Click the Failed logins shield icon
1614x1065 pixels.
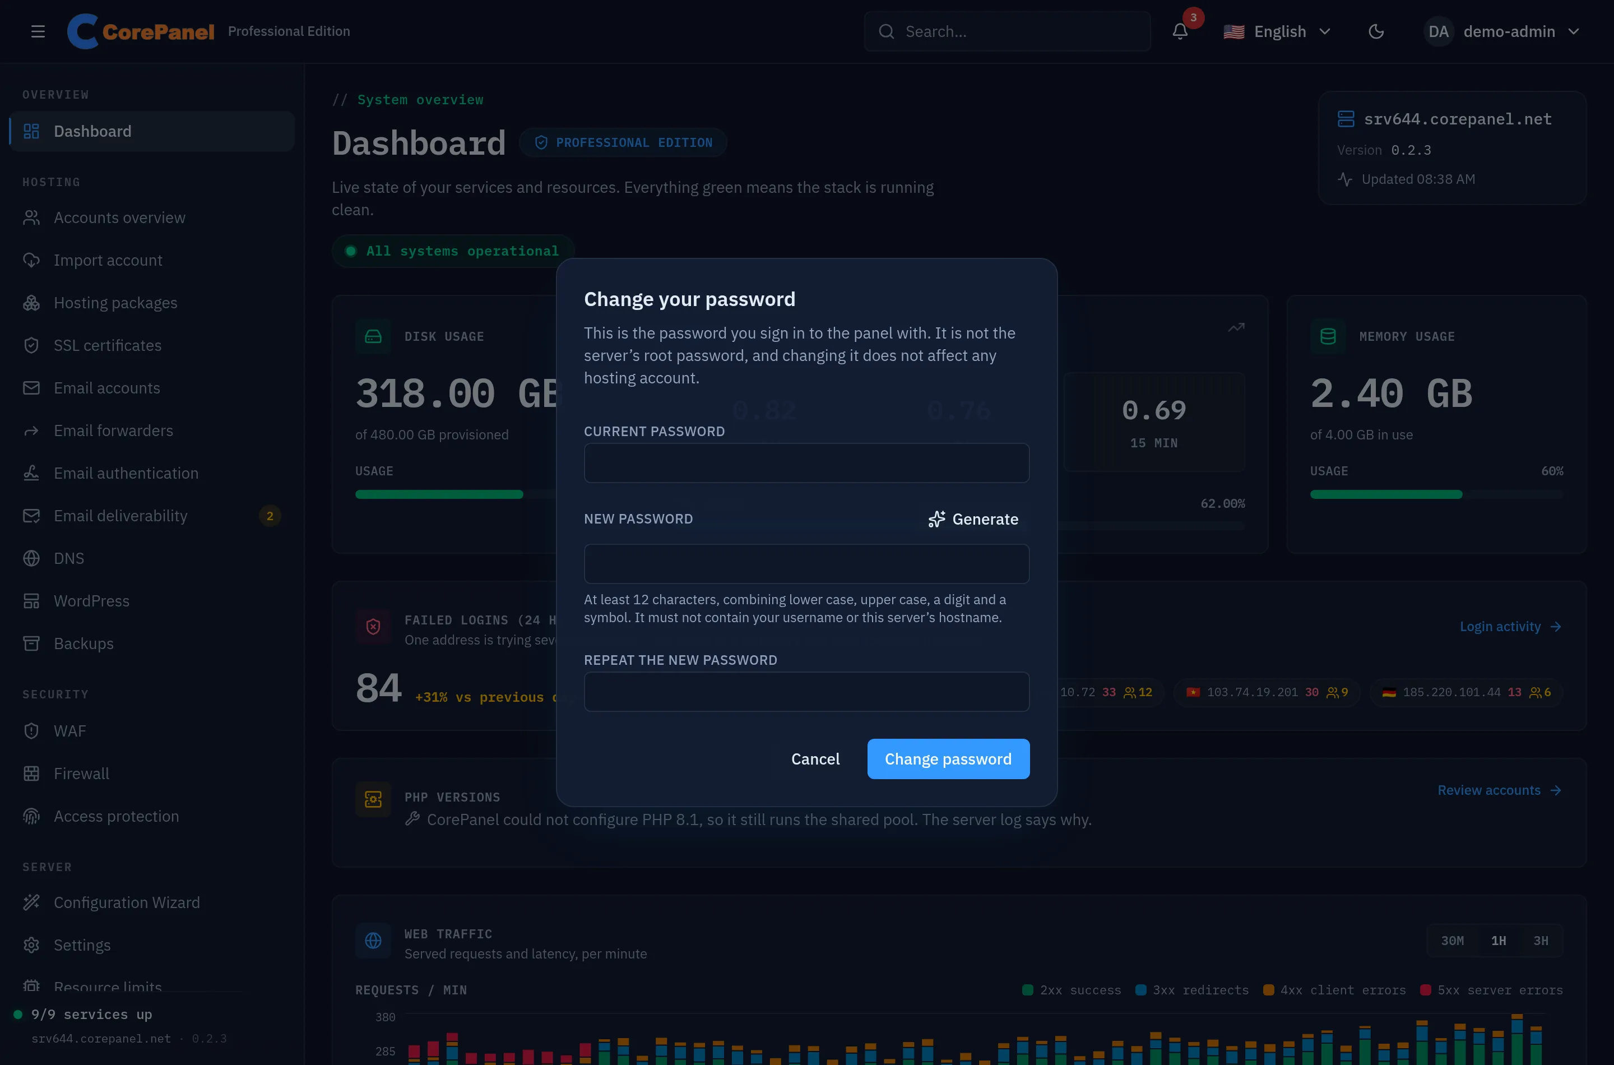click(373, 626)
